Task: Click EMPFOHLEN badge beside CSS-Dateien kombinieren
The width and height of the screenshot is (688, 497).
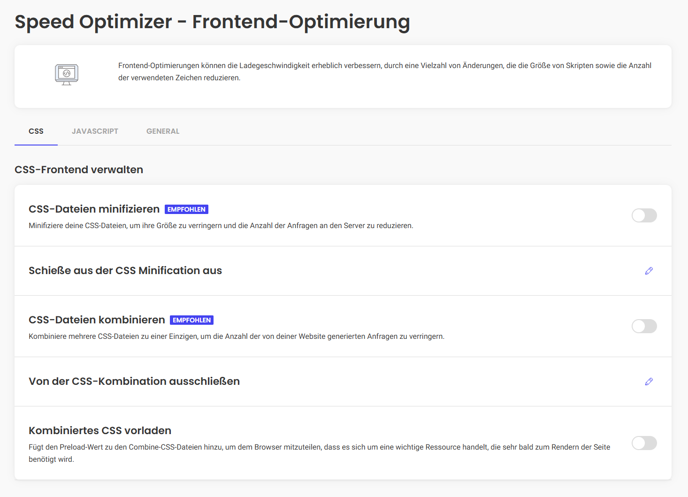Action: point(191,320)
